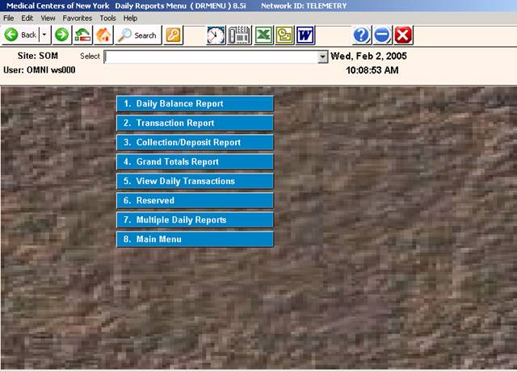This screenshot has width=517, height=372.
Task: Select Collection/Deposit Report option
Action: click(x=195, y=142)
